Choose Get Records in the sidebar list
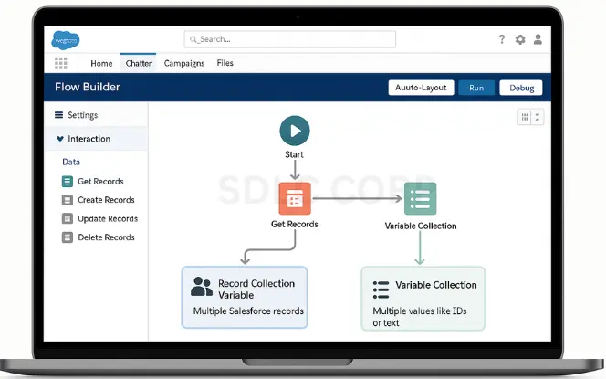606x379 pixels. (x=100, y=182)
